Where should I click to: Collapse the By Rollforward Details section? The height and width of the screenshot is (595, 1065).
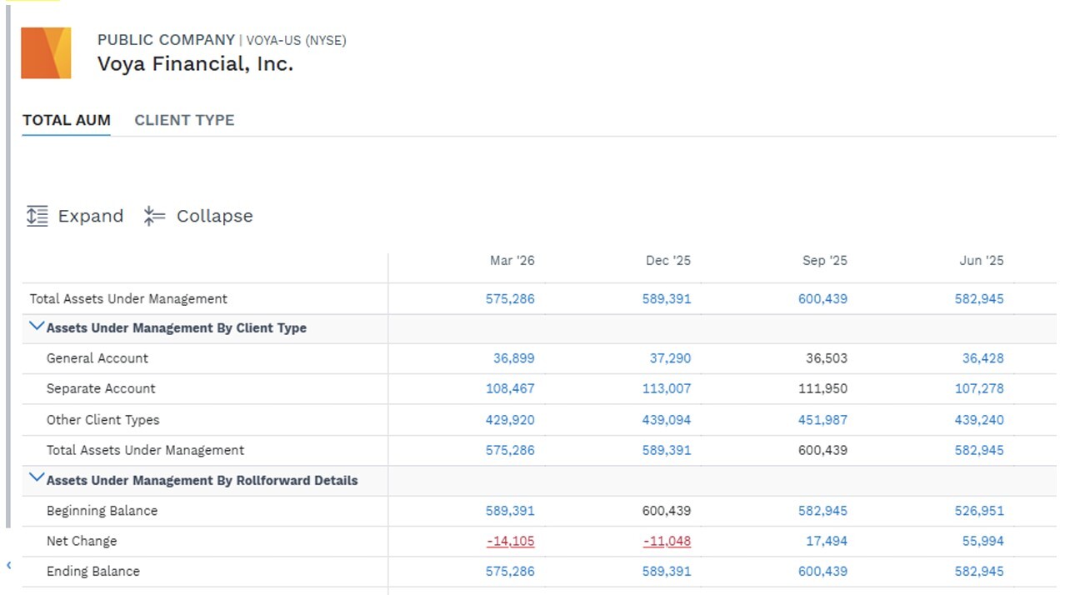pos(36,478)
